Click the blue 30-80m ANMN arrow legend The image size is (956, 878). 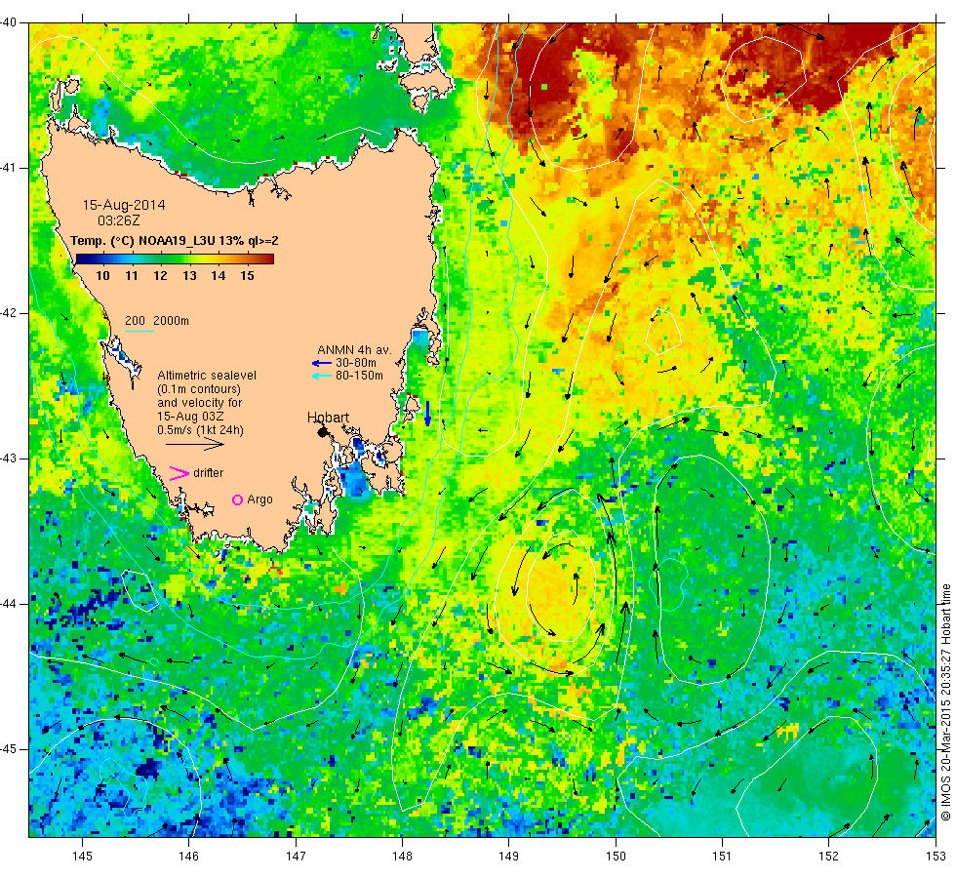coord(321,363)
